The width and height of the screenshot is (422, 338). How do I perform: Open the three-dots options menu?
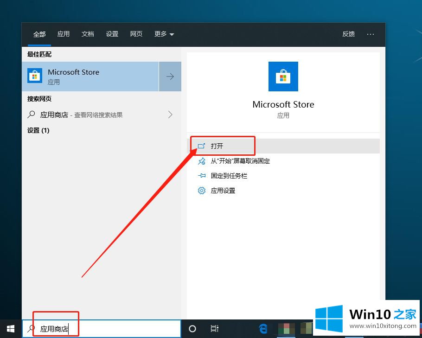point(371,34)
